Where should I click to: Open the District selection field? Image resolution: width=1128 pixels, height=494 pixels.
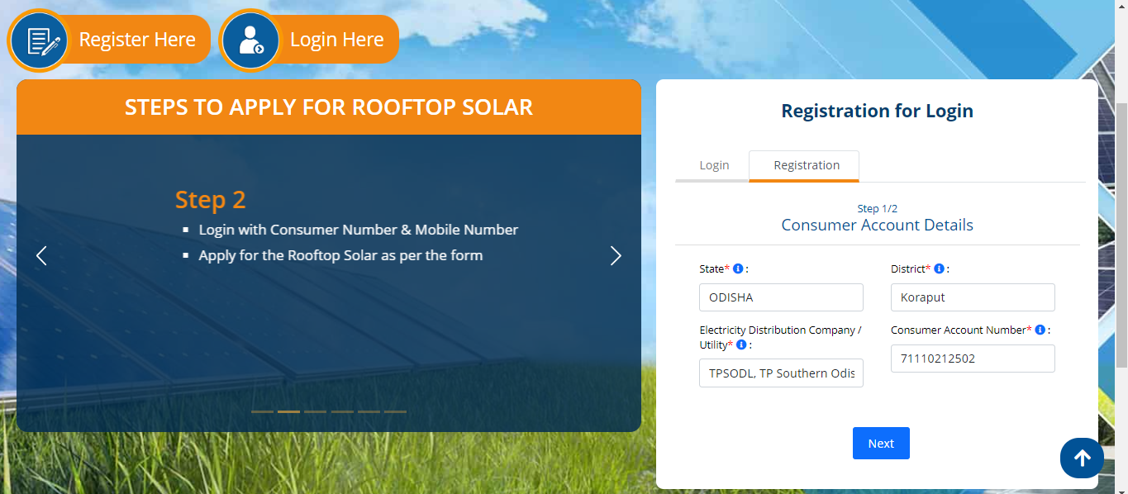(x=972, y=297)
